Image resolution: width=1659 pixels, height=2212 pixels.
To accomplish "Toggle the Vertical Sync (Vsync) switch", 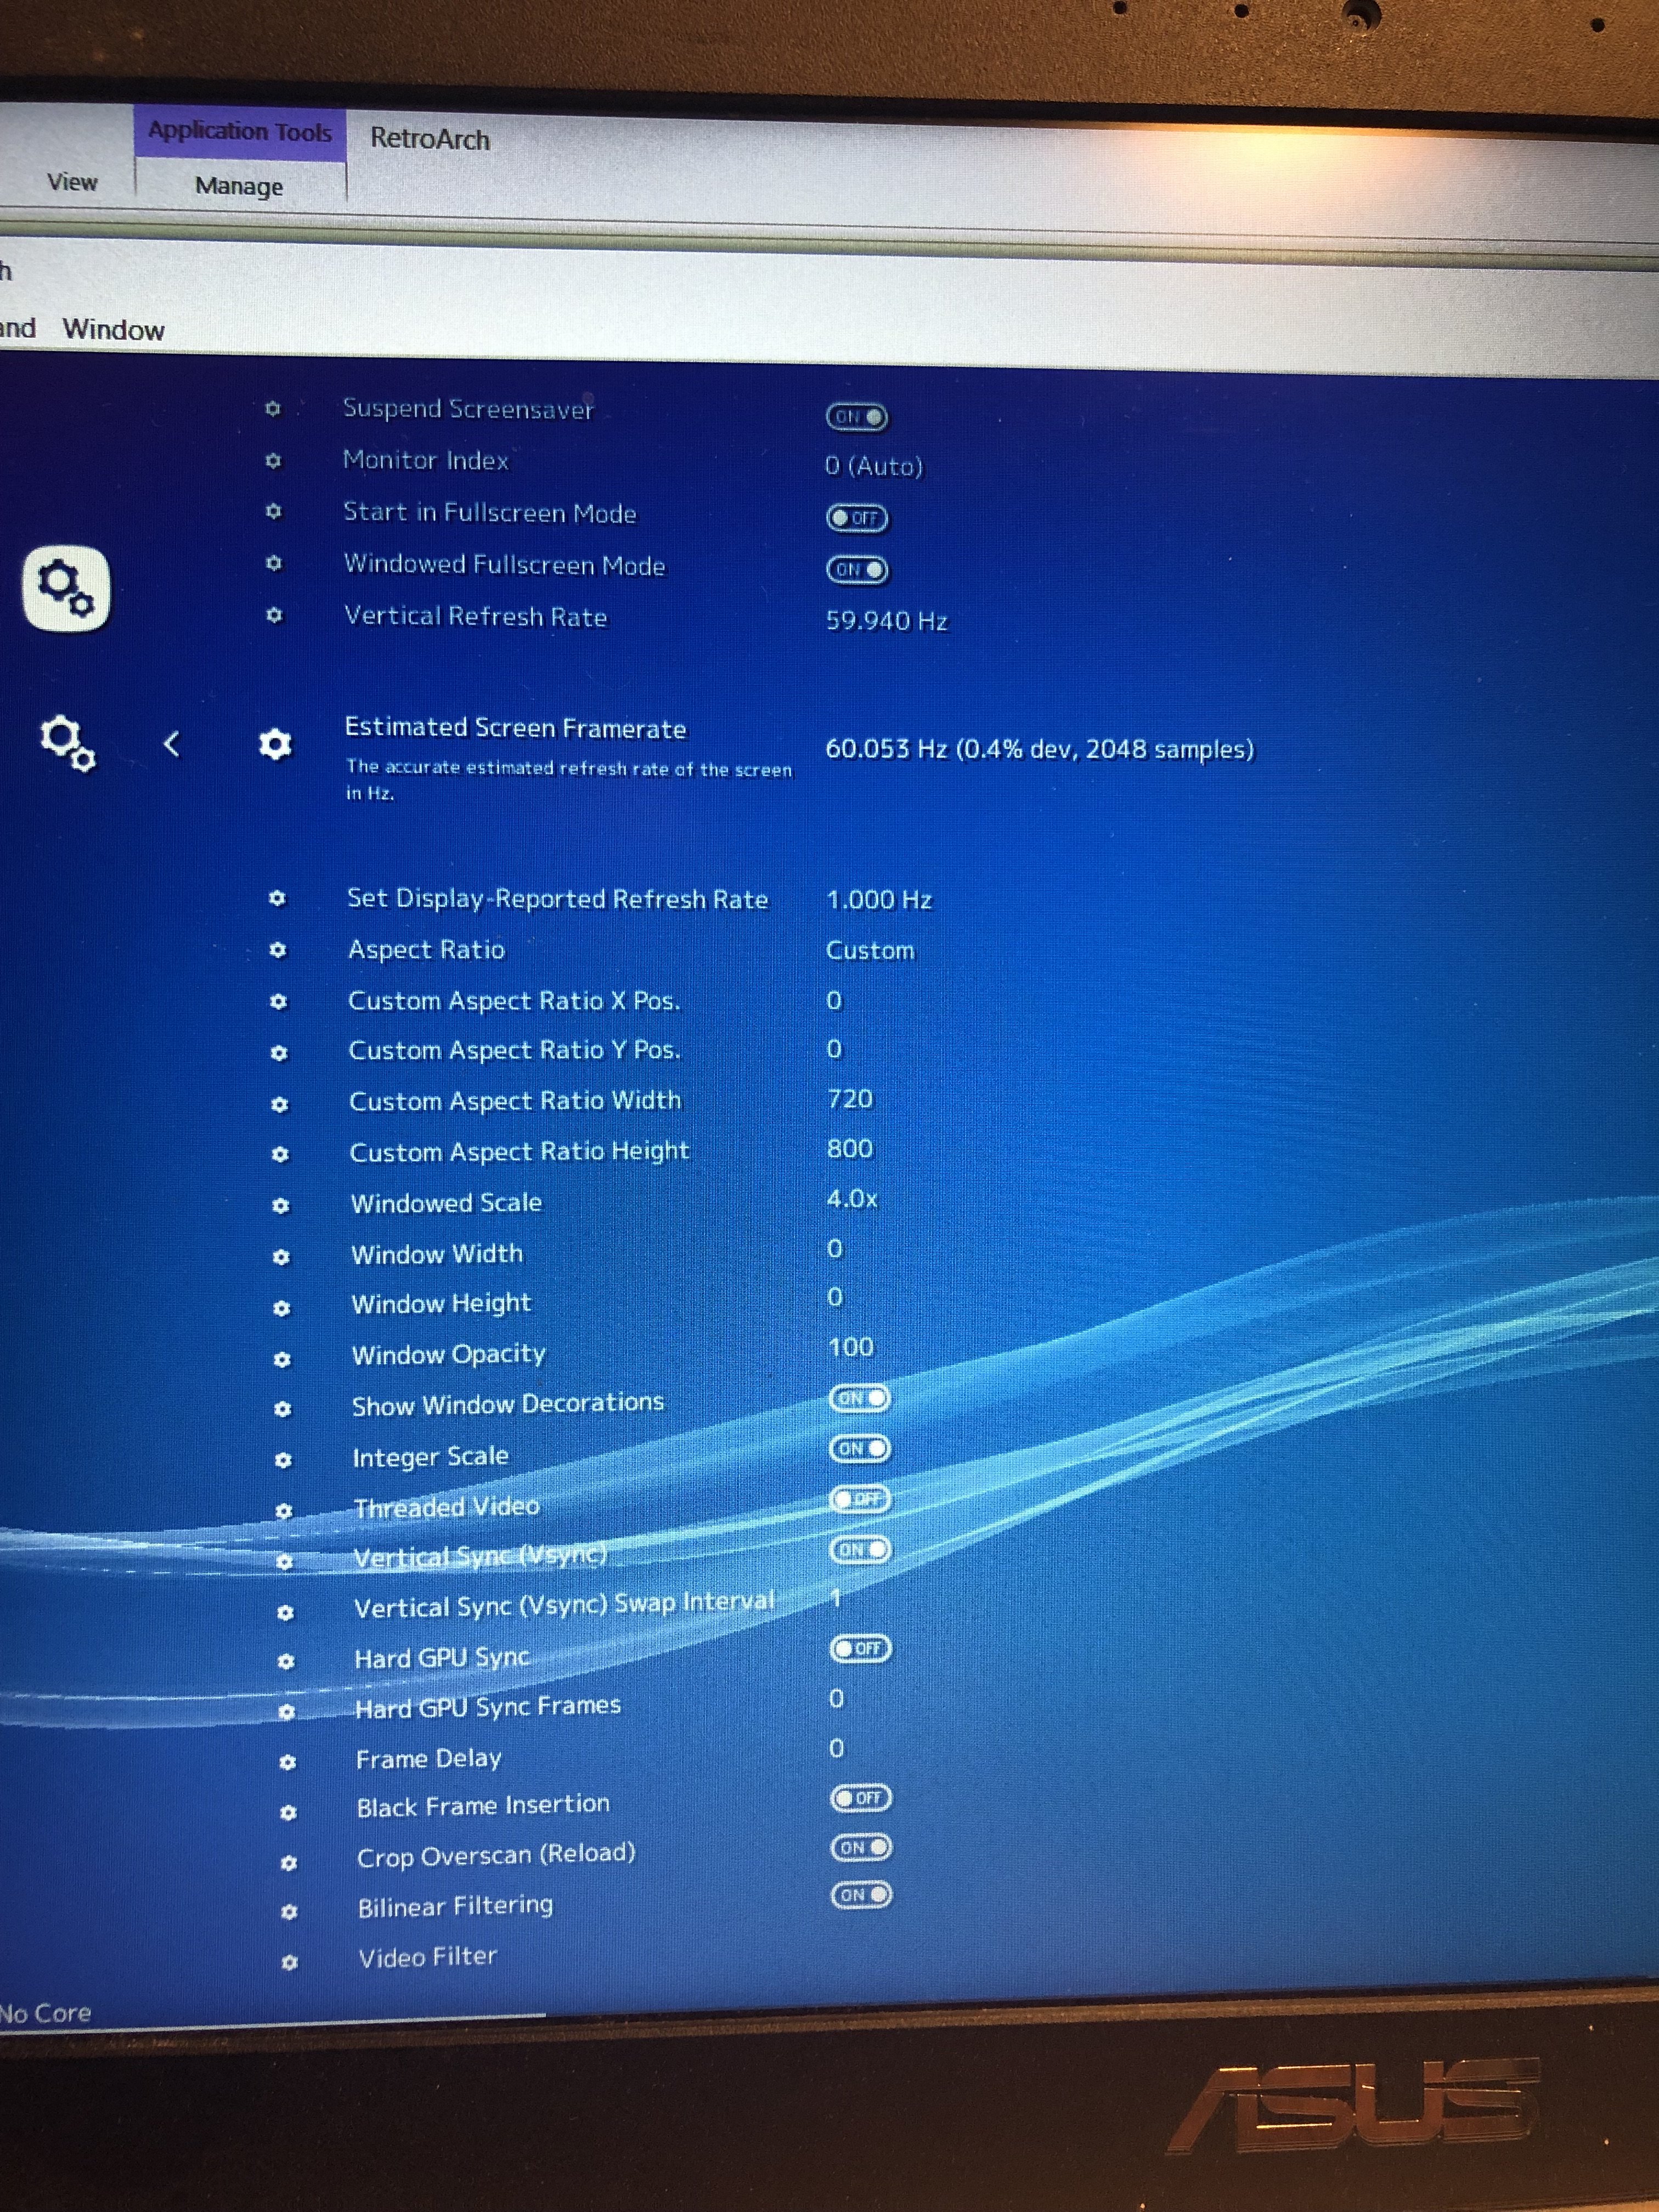I will (x=860, y=1550).
